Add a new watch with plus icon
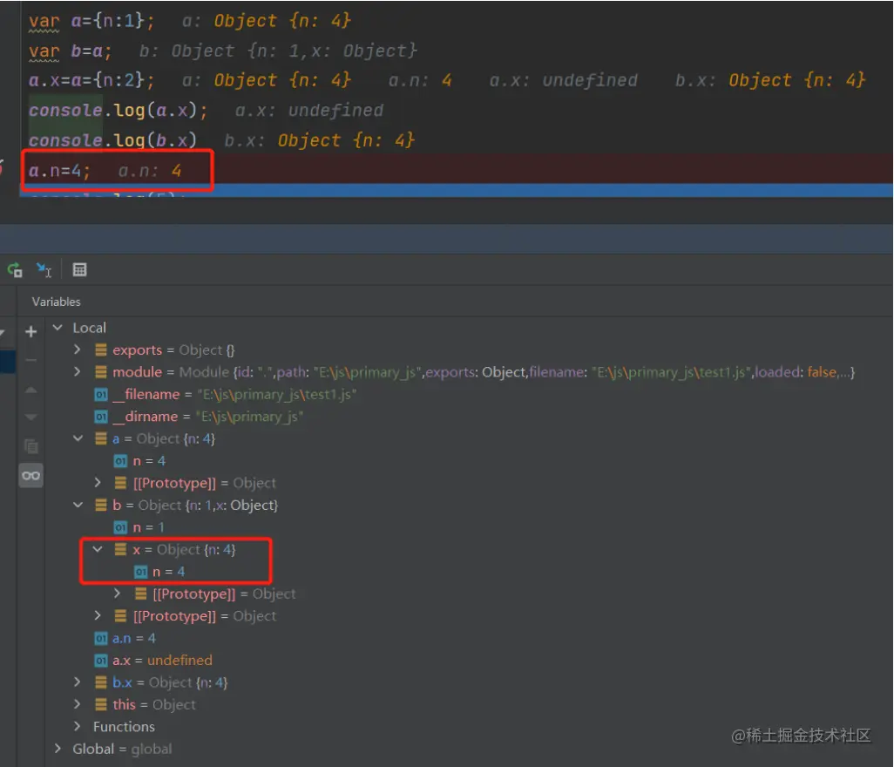This screenshot has height=767, width=894. point(31,331)
